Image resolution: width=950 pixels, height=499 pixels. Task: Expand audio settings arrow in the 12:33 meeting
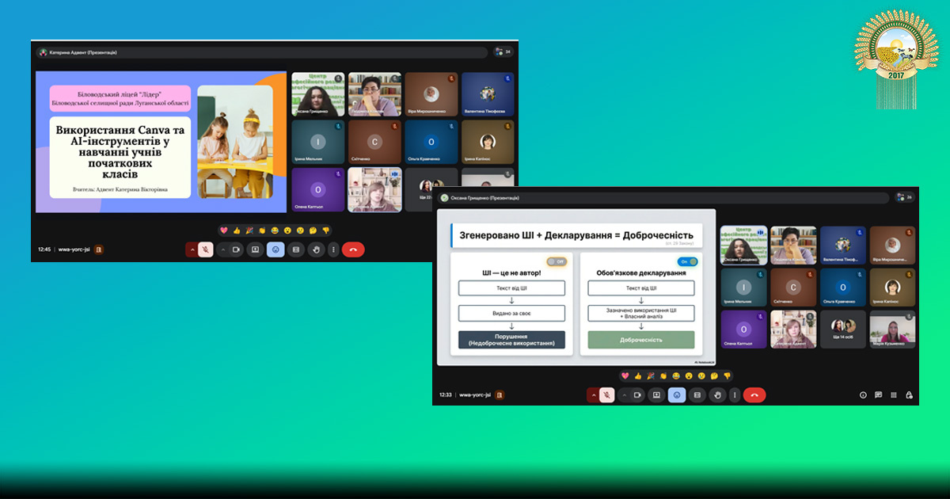[x=593, y=395]
